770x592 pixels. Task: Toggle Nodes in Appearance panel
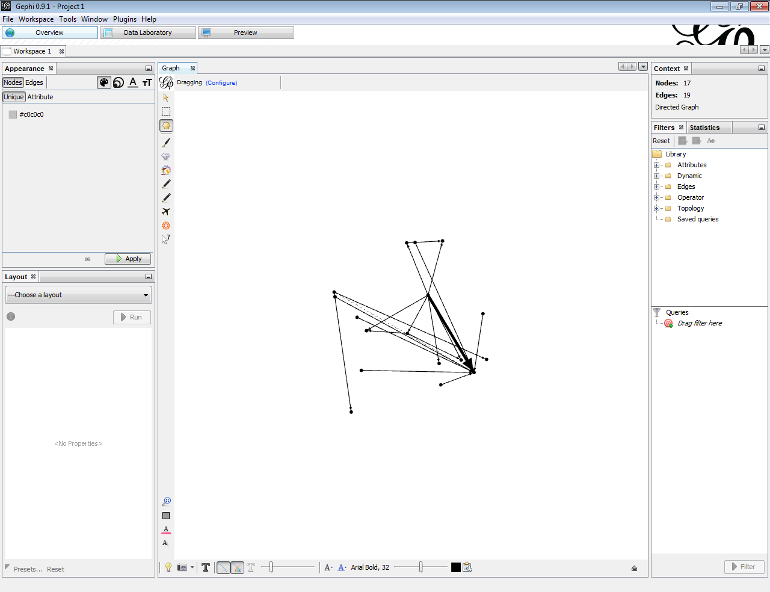(13, 82)
